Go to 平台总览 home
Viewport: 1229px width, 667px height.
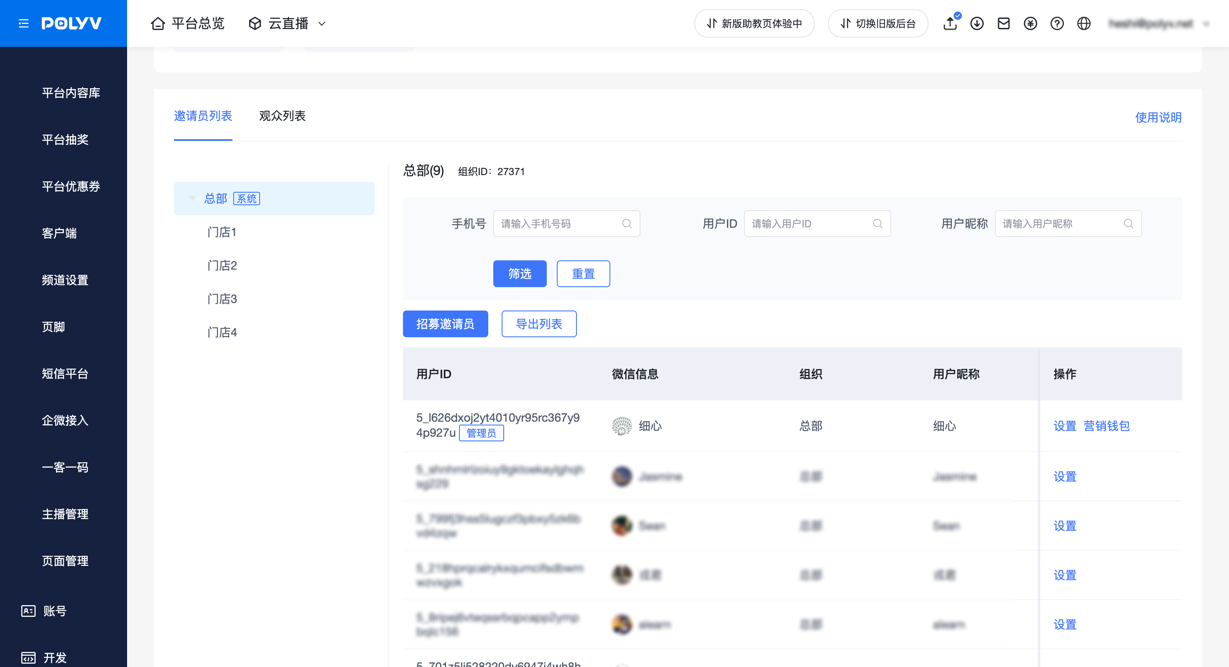(x=188, y=23)
